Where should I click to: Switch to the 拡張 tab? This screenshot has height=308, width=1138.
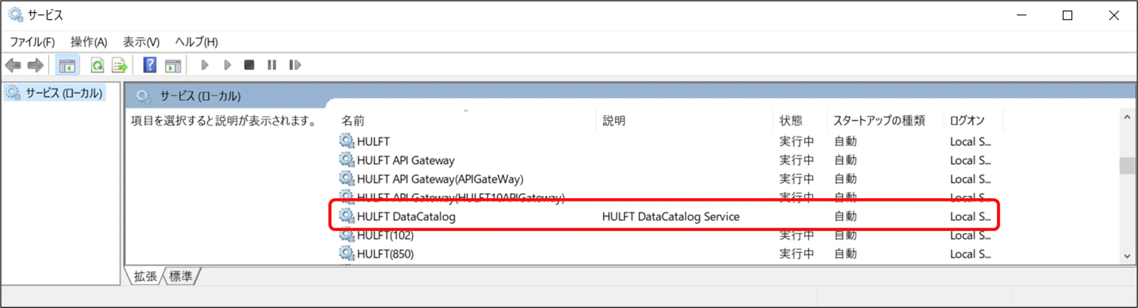click(145, 276)
